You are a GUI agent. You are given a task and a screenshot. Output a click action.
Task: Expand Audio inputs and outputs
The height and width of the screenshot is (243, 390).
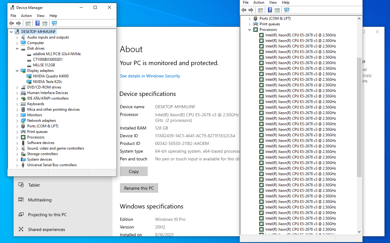(x=17, y=37)
